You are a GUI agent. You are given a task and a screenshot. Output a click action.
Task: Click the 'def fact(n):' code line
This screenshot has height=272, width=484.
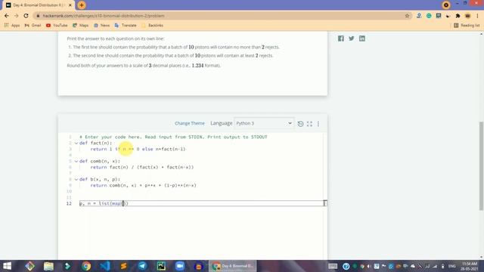96,143
